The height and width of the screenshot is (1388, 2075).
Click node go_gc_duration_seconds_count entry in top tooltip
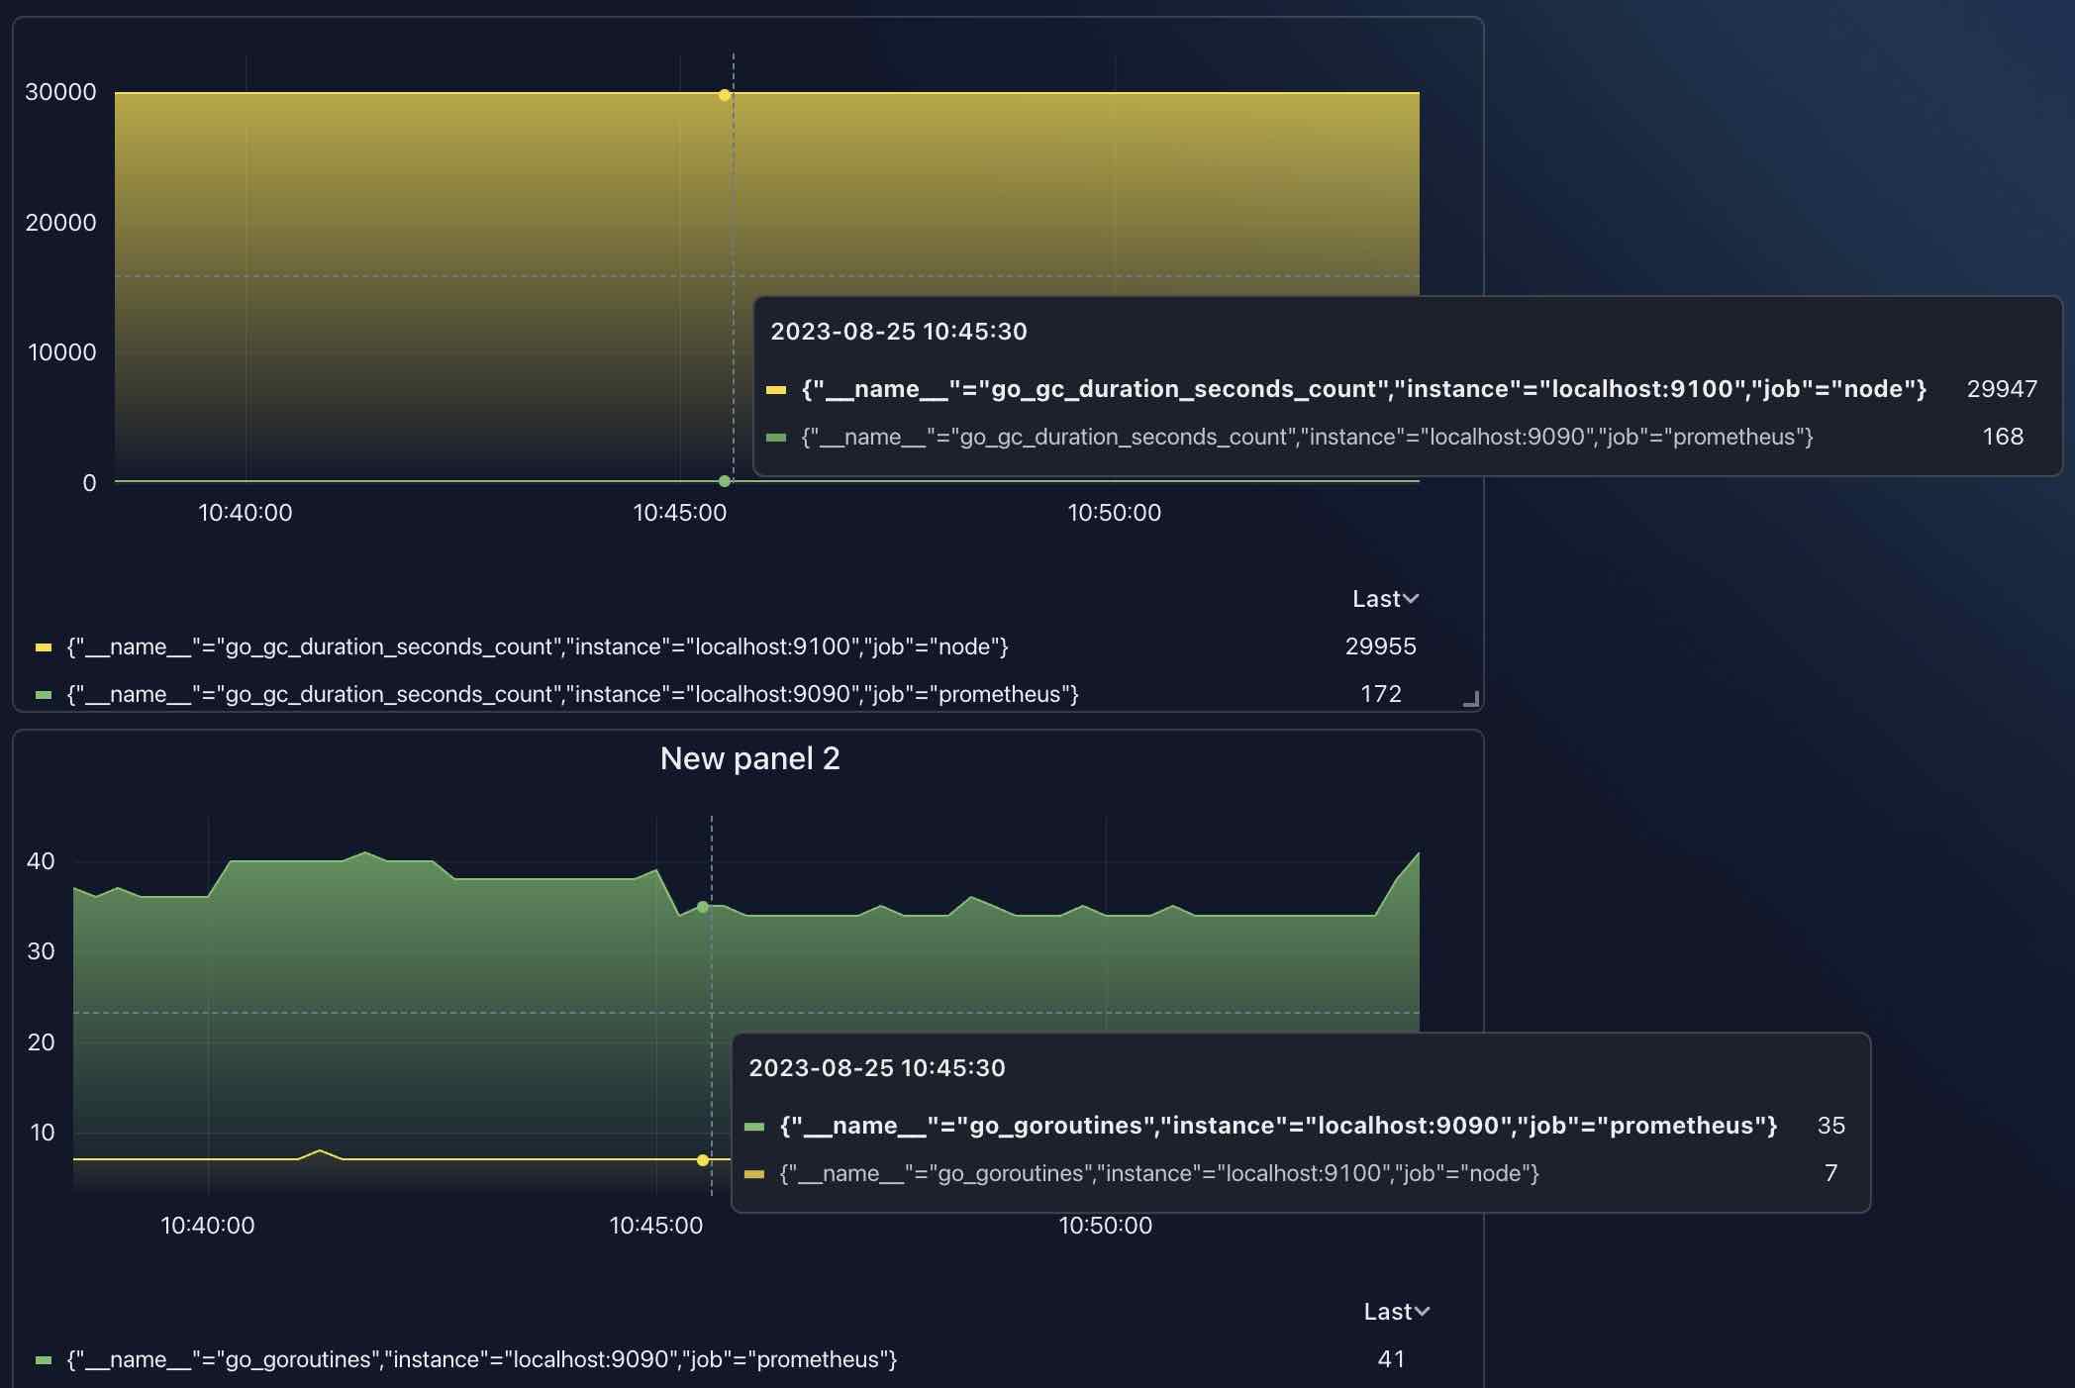click(1363, 389)
